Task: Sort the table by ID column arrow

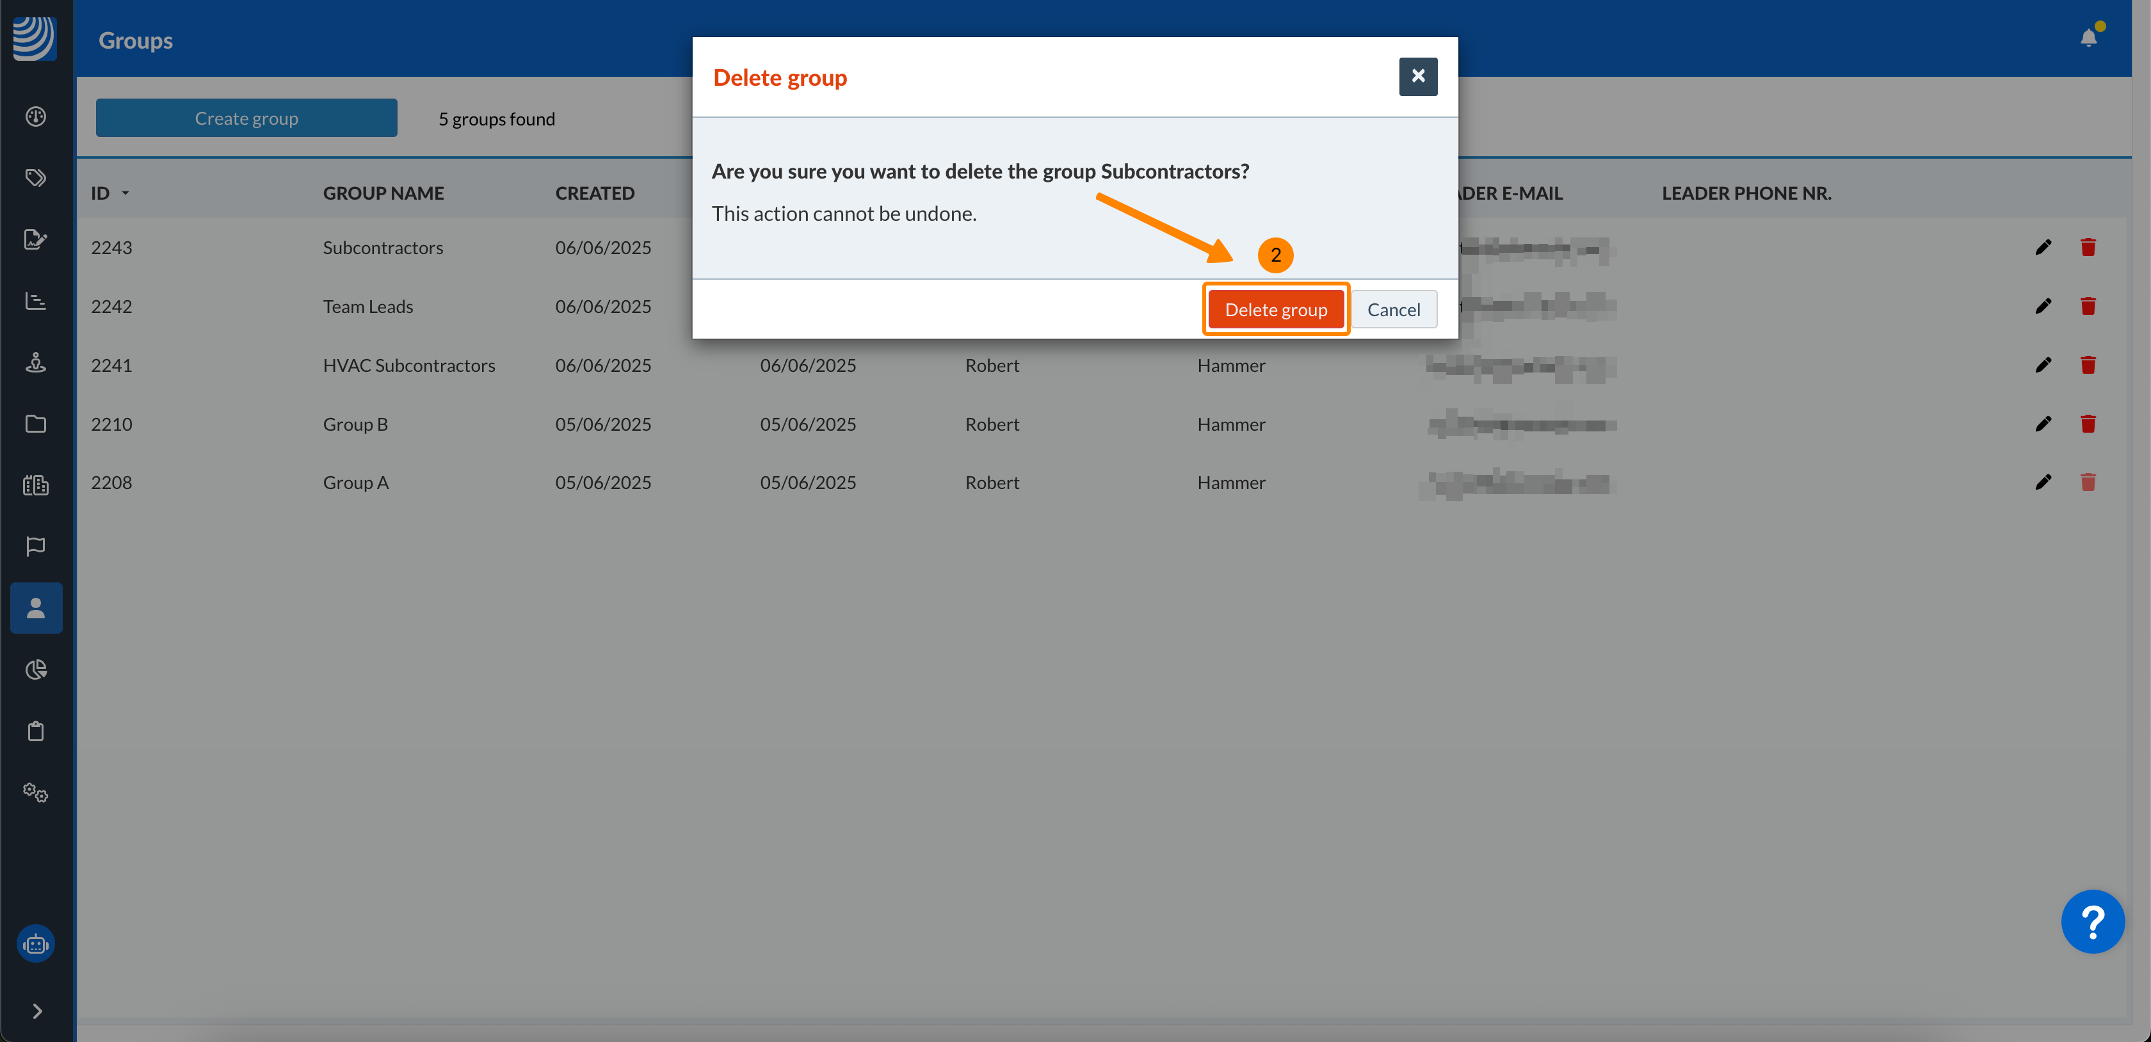Action: [125, 193]
